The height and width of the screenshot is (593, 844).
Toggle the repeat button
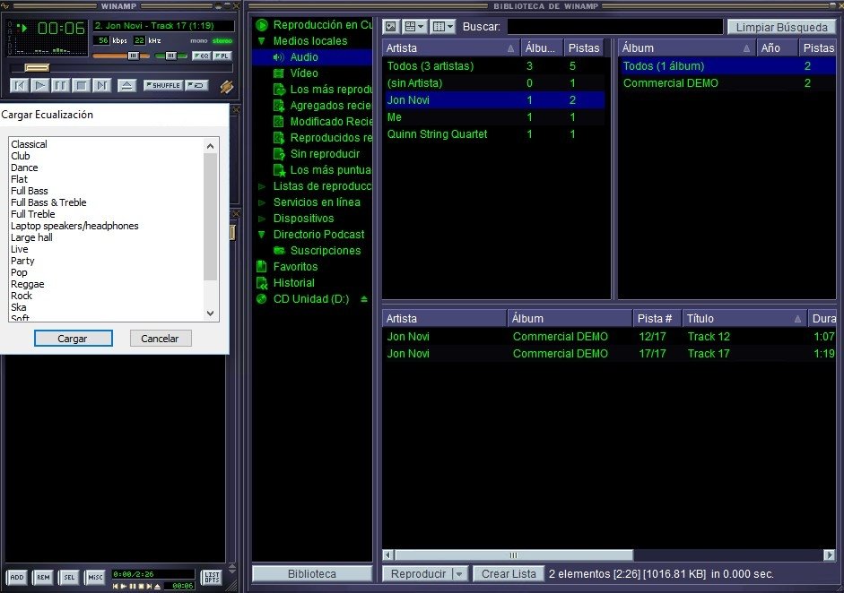point(196,85)
